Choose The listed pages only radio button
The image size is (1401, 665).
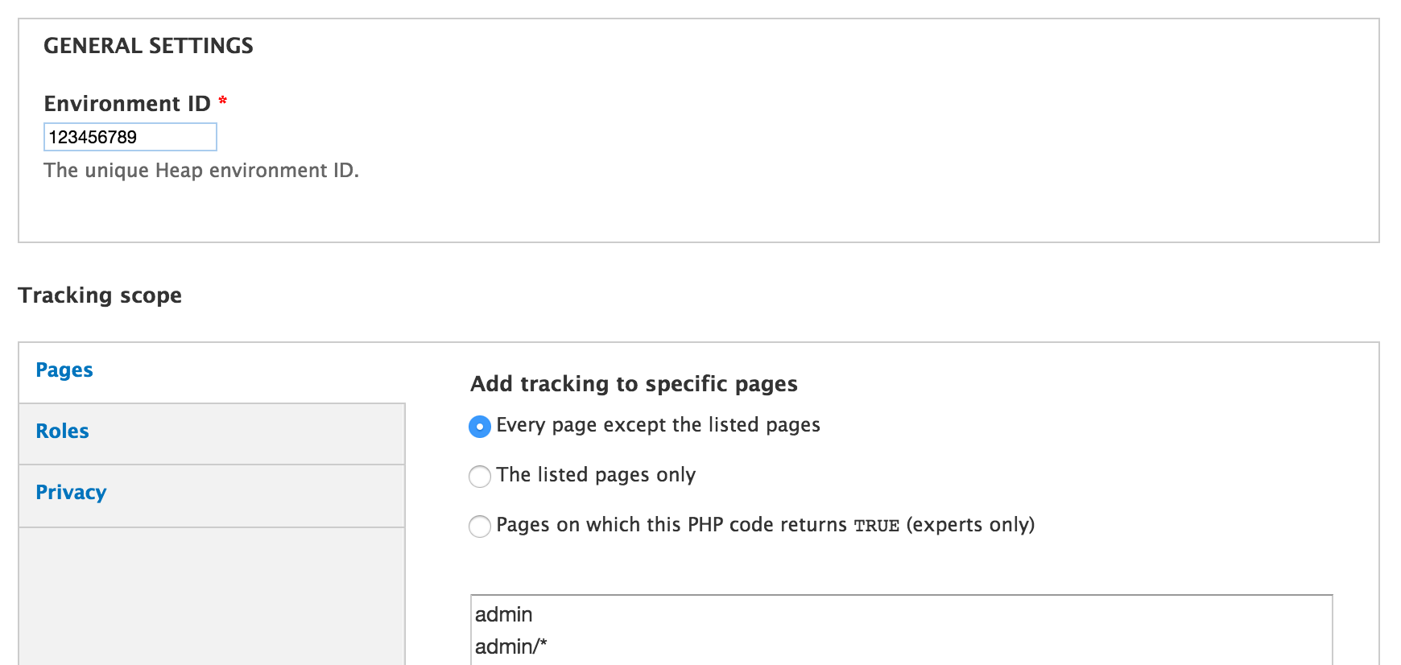pos(480,477)
